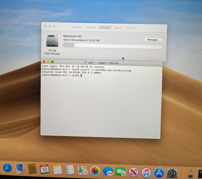Open the Notes app in the Dock
This screenshot has width=202, height=179.
pos(57,169)
